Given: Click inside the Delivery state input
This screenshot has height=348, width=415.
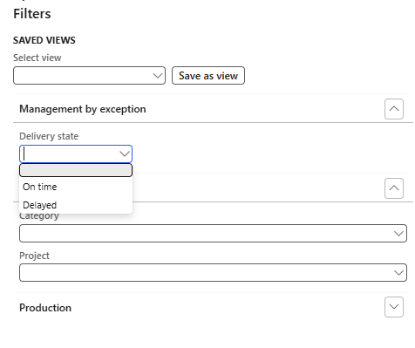Looking at the screenshot, I should [70, 154].
